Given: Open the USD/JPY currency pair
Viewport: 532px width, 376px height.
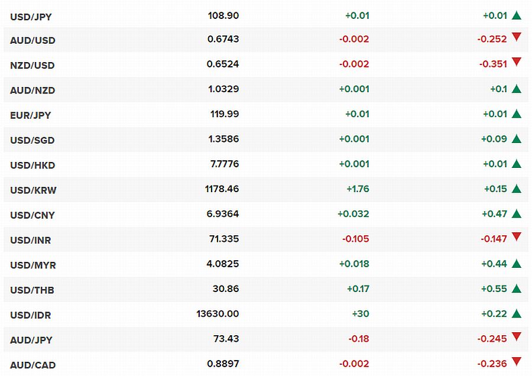Looking at the screenshot, I should (31, 17).
